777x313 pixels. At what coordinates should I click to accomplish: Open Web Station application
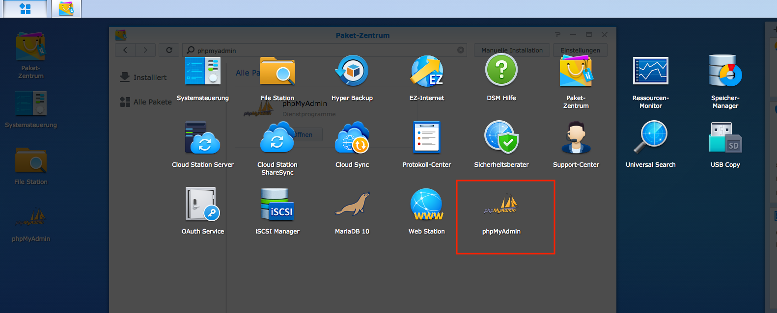click(x=426, y=205)
